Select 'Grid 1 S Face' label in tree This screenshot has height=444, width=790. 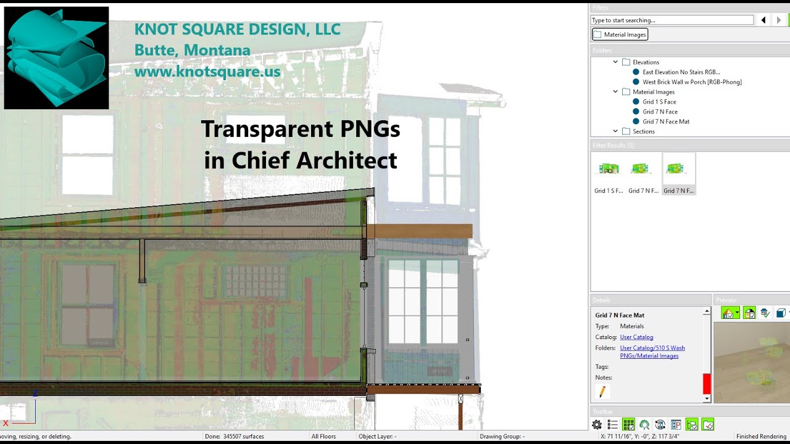point(659,102)
